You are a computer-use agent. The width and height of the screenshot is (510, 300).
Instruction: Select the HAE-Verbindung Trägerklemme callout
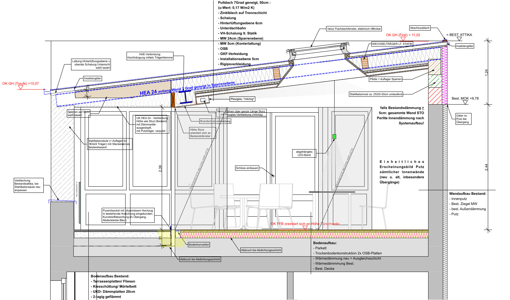tap(150, 56)
